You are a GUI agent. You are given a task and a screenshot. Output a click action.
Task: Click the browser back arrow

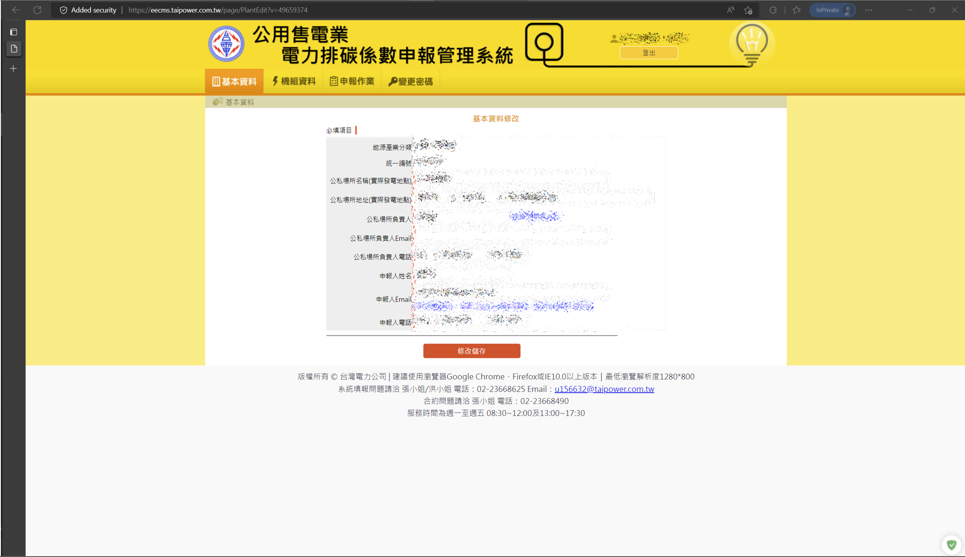pos(16,10)
